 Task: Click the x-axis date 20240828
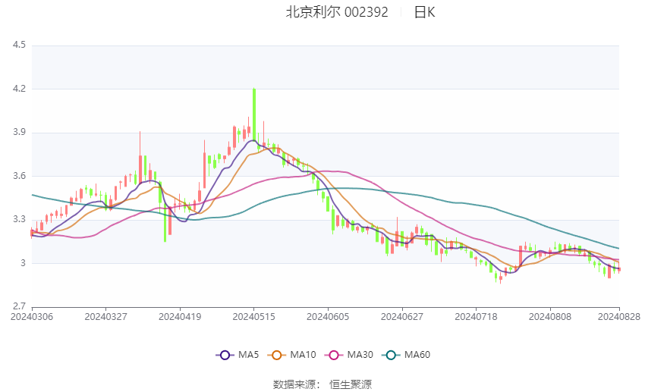point(619,317)
